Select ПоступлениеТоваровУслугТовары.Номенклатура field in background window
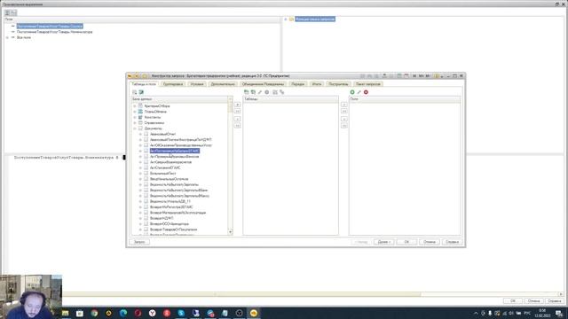 tap(54, 32)
